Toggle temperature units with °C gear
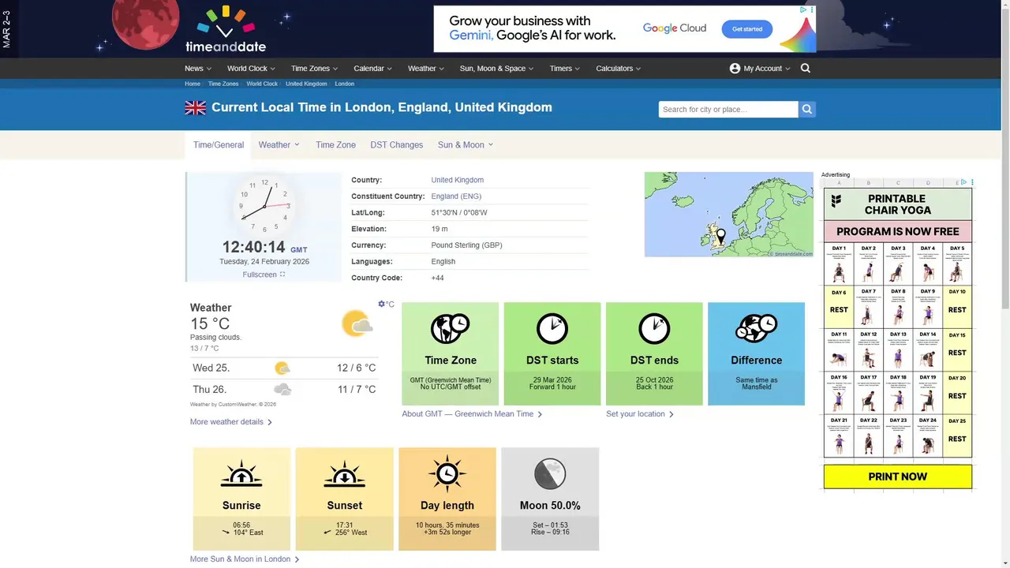Image resolution: width=1010 pixels, height=568 pixels. (386, 304)
